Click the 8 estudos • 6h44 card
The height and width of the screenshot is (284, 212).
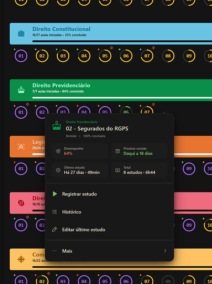[x=139, y=170]
